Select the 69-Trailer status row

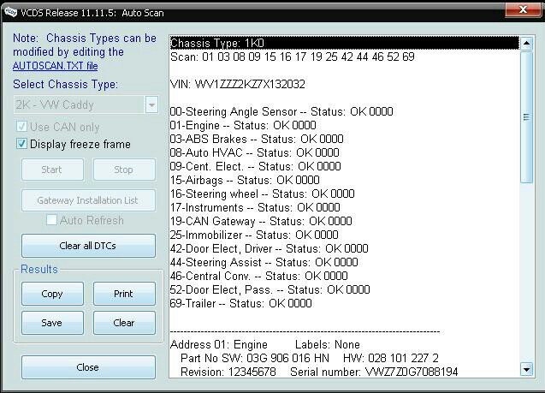[x=345, y=303]
